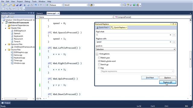Click Solution Explorer Show All Files icon
Screen dimensions: 193x108
pyautogui.click(x=8, y=16)
